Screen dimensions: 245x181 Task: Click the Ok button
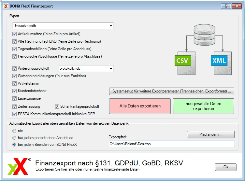coord(226,167)
